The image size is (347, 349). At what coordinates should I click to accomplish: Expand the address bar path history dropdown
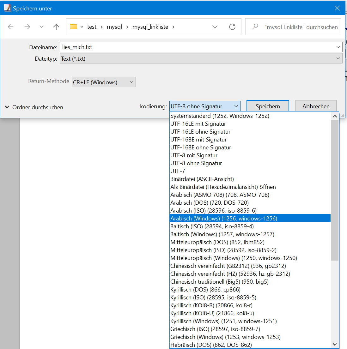click(215, 27)
